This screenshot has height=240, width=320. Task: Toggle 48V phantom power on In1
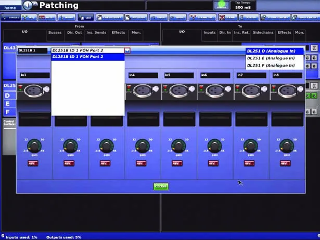(x=33, y=163)
